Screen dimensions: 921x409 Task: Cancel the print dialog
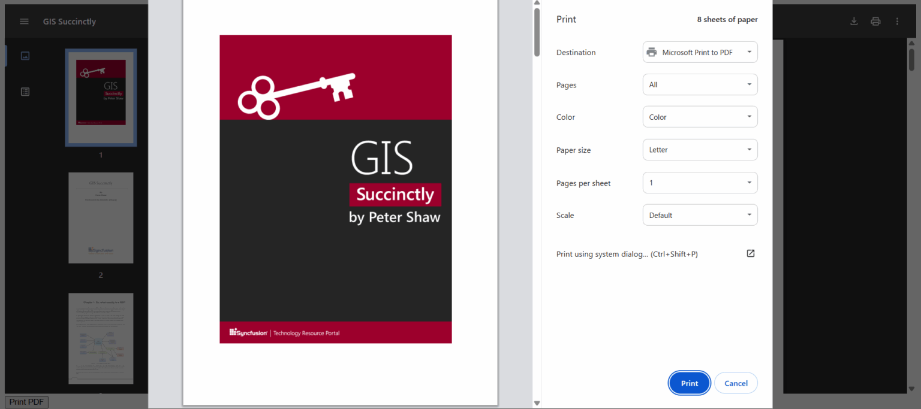point(736,383)
